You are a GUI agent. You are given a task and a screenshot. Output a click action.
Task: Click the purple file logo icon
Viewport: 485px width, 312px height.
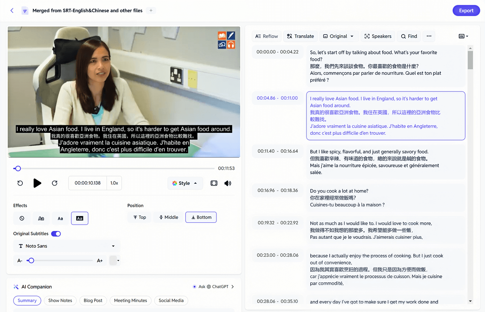pyautogui.click(x=25, y=11)
